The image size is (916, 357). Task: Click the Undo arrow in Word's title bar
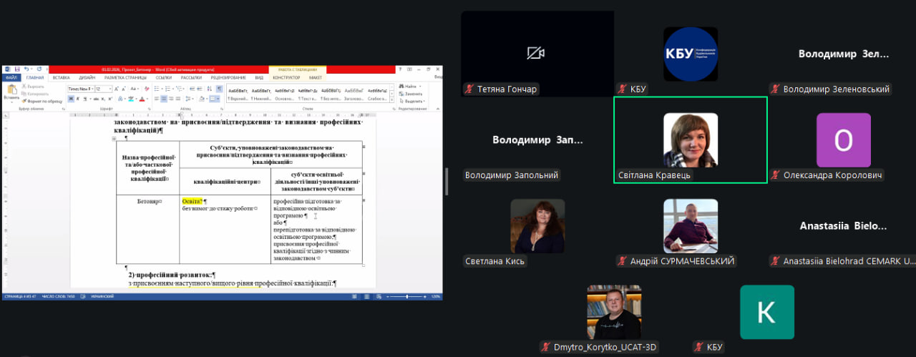(x=25, y=69)
